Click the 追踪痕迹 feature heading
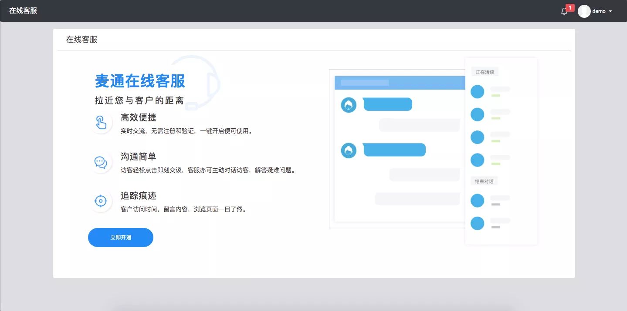The width and height of the screenshot is (627, 311). click(x=139, y=196)
